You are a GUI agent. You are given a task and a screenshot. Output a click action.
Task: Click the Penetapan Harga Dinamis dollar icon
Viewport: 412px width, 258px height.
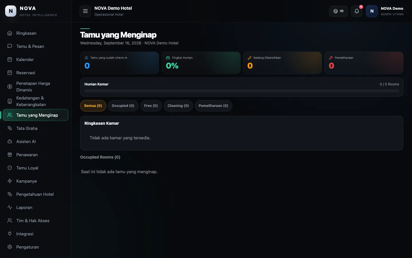(10, 87)
